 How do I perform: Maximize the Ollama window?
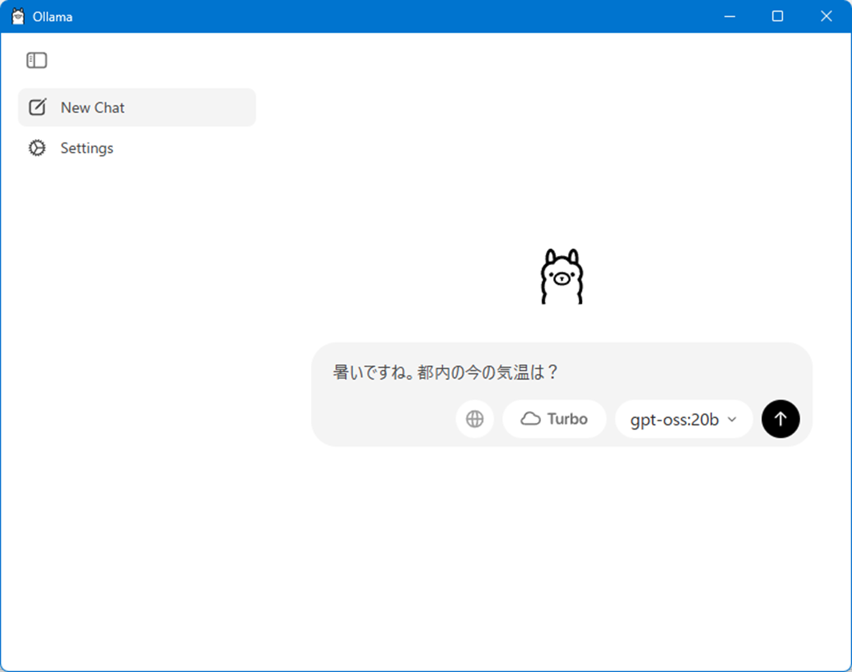coord(777,16)
